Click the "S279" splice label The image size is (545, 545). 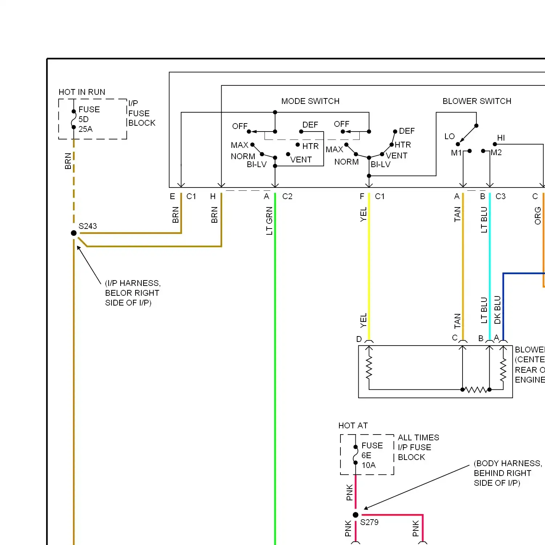click(369, 522)
